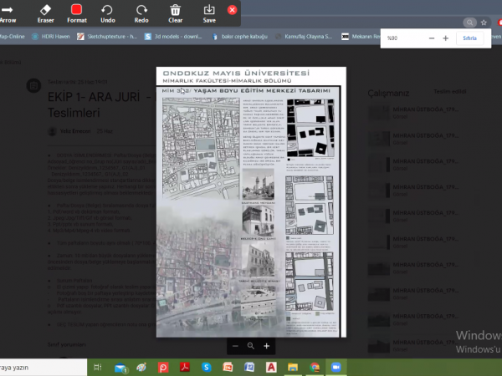Screen dimensions: 502x376
Task: Open the Mail app on taskbar
Action: [120, 368]
